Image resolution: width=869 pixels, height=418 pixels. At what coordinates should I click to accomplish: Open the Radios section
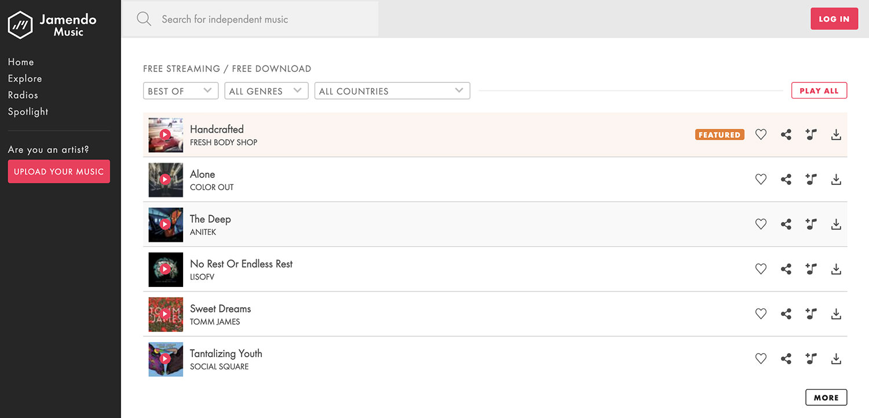coord(23,95)
